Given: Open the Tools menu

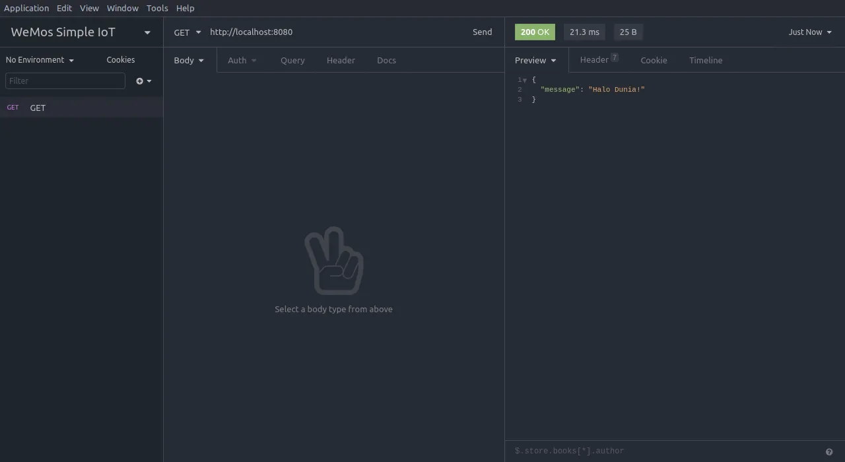Looking at the screenshot, I should [x=157, y=8].
